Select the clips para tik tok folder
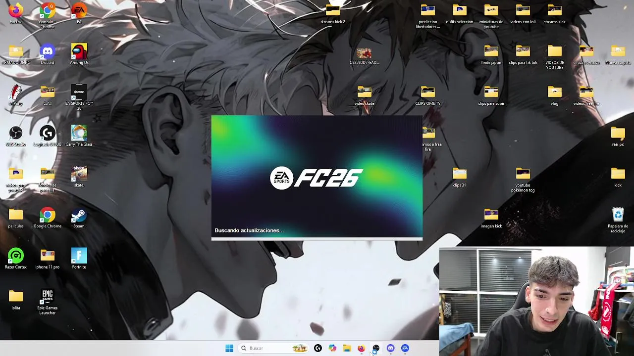 coord(523,54)
